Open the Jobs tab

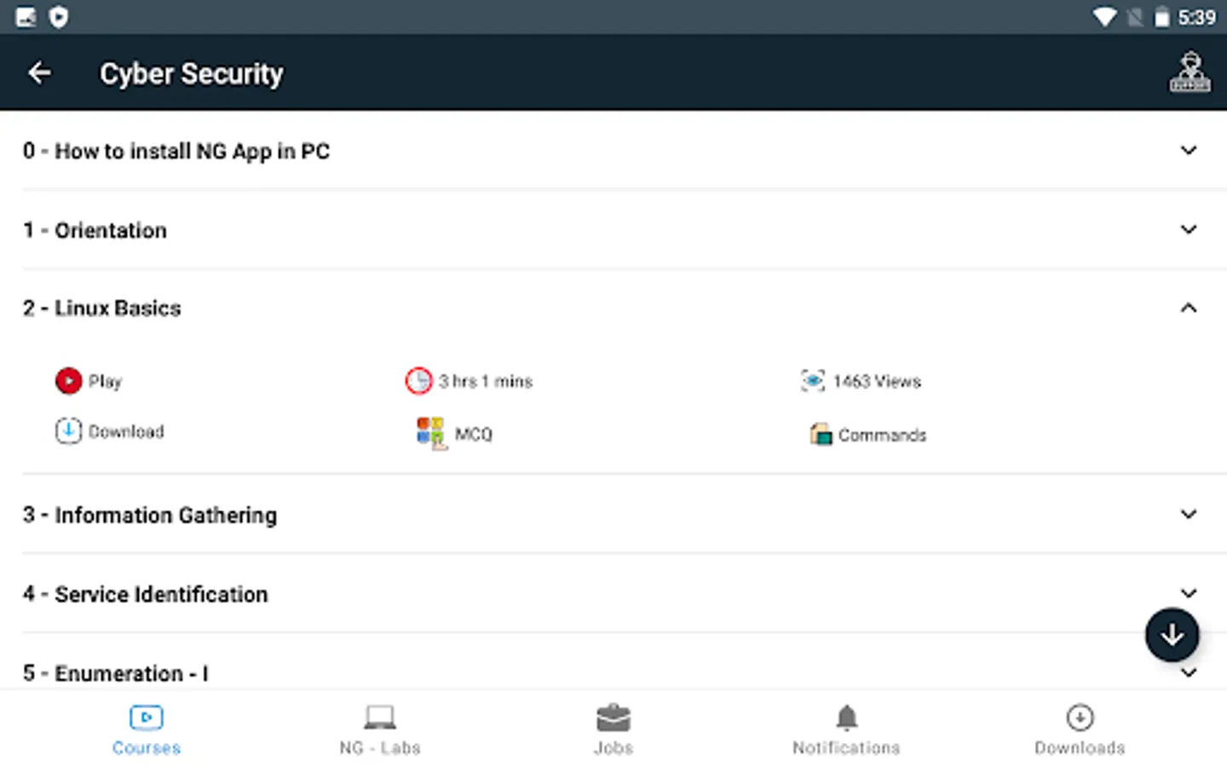pyautogui.click(x=613, y=730)
